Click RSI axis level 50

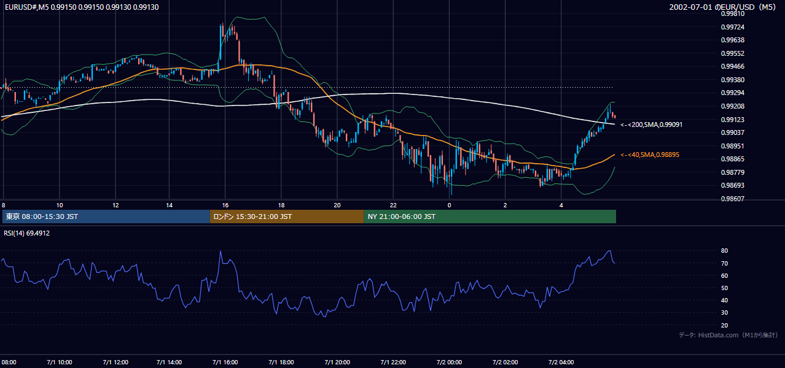click(x=724, y=288)
